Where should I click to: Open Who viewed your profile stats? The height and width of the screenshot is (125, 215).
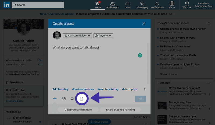tap(24, 60)
